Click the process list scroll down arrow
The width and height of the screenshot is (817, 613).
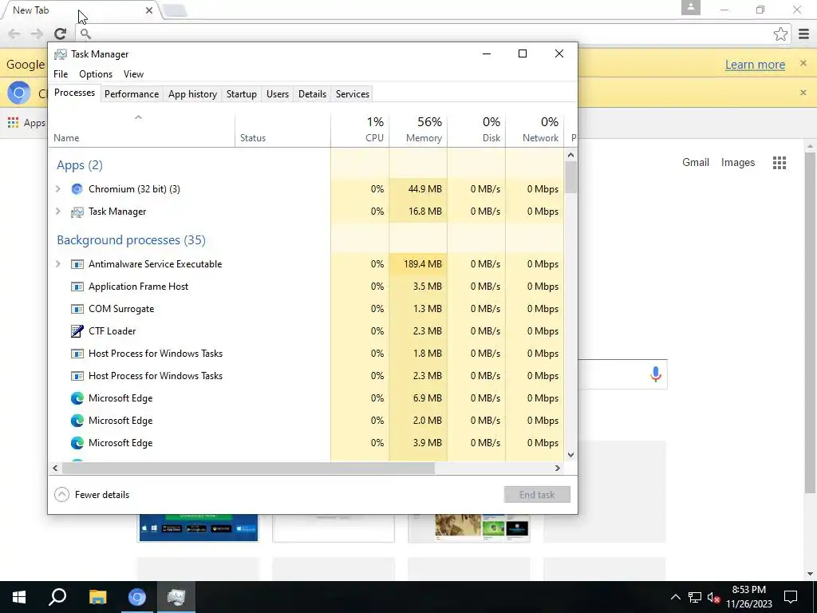[571, 454]
